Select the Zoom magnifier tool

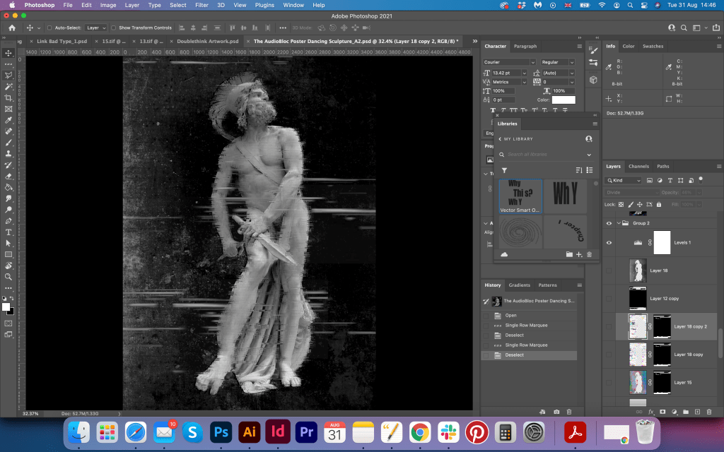[x=8, y=277]
